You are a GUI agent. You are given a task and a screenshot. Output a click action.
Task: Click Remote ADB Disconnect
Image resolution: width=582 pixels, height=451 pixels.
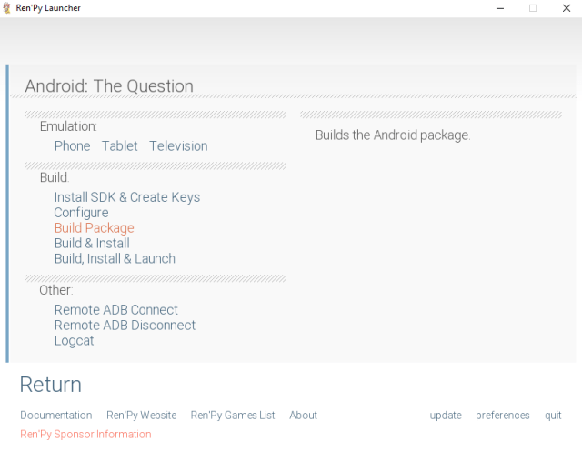(125, 326)
